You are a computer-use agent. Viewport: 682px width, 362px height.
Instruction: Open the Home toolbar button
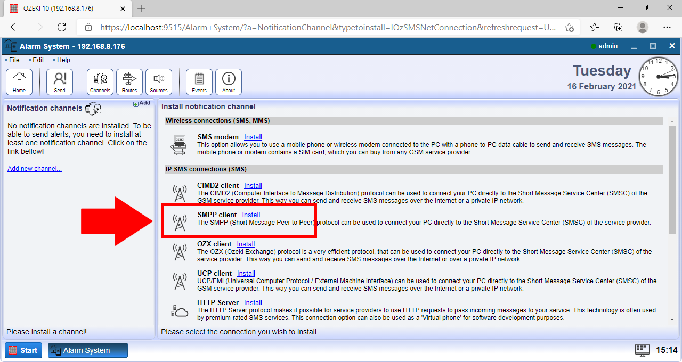point(19,82)
